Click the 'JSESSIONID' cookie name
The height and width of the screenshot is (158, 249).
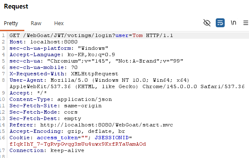112,138
